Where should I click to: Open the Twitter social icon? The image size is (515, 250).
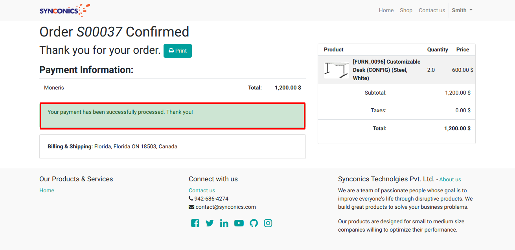coord(210,223)
